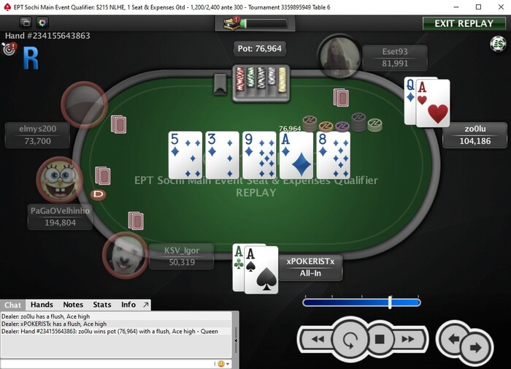
Task: Click the EXIT REPLAY button
Action: (464, 23)
